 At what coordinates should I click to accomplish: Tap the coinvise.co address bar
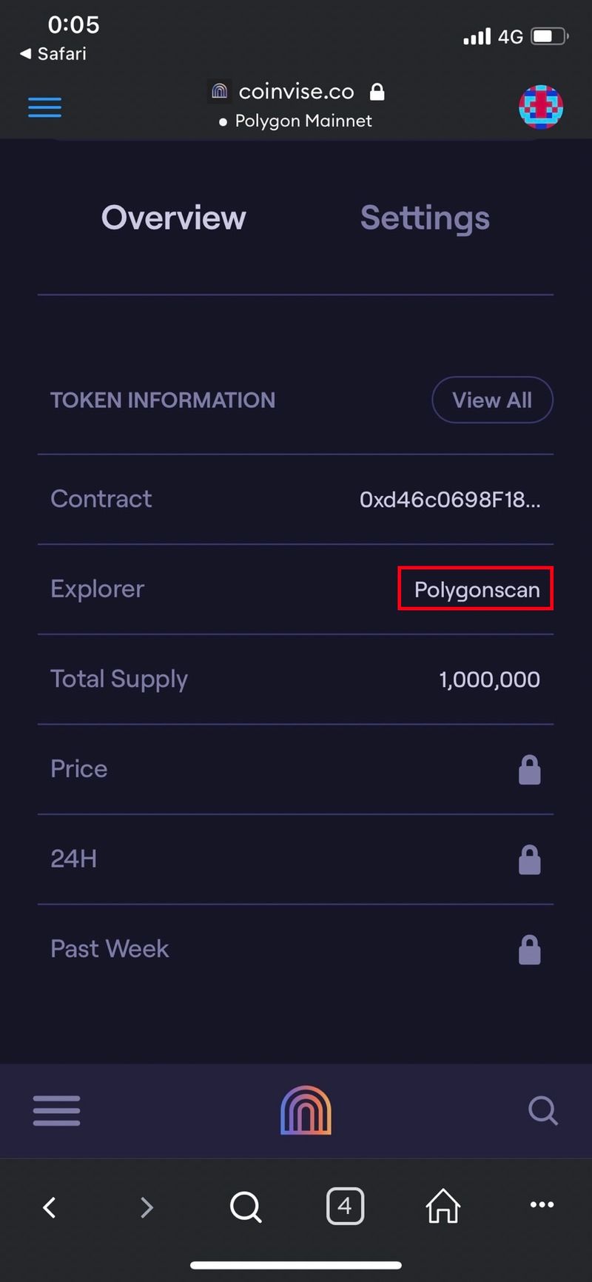tap(296, 92)
